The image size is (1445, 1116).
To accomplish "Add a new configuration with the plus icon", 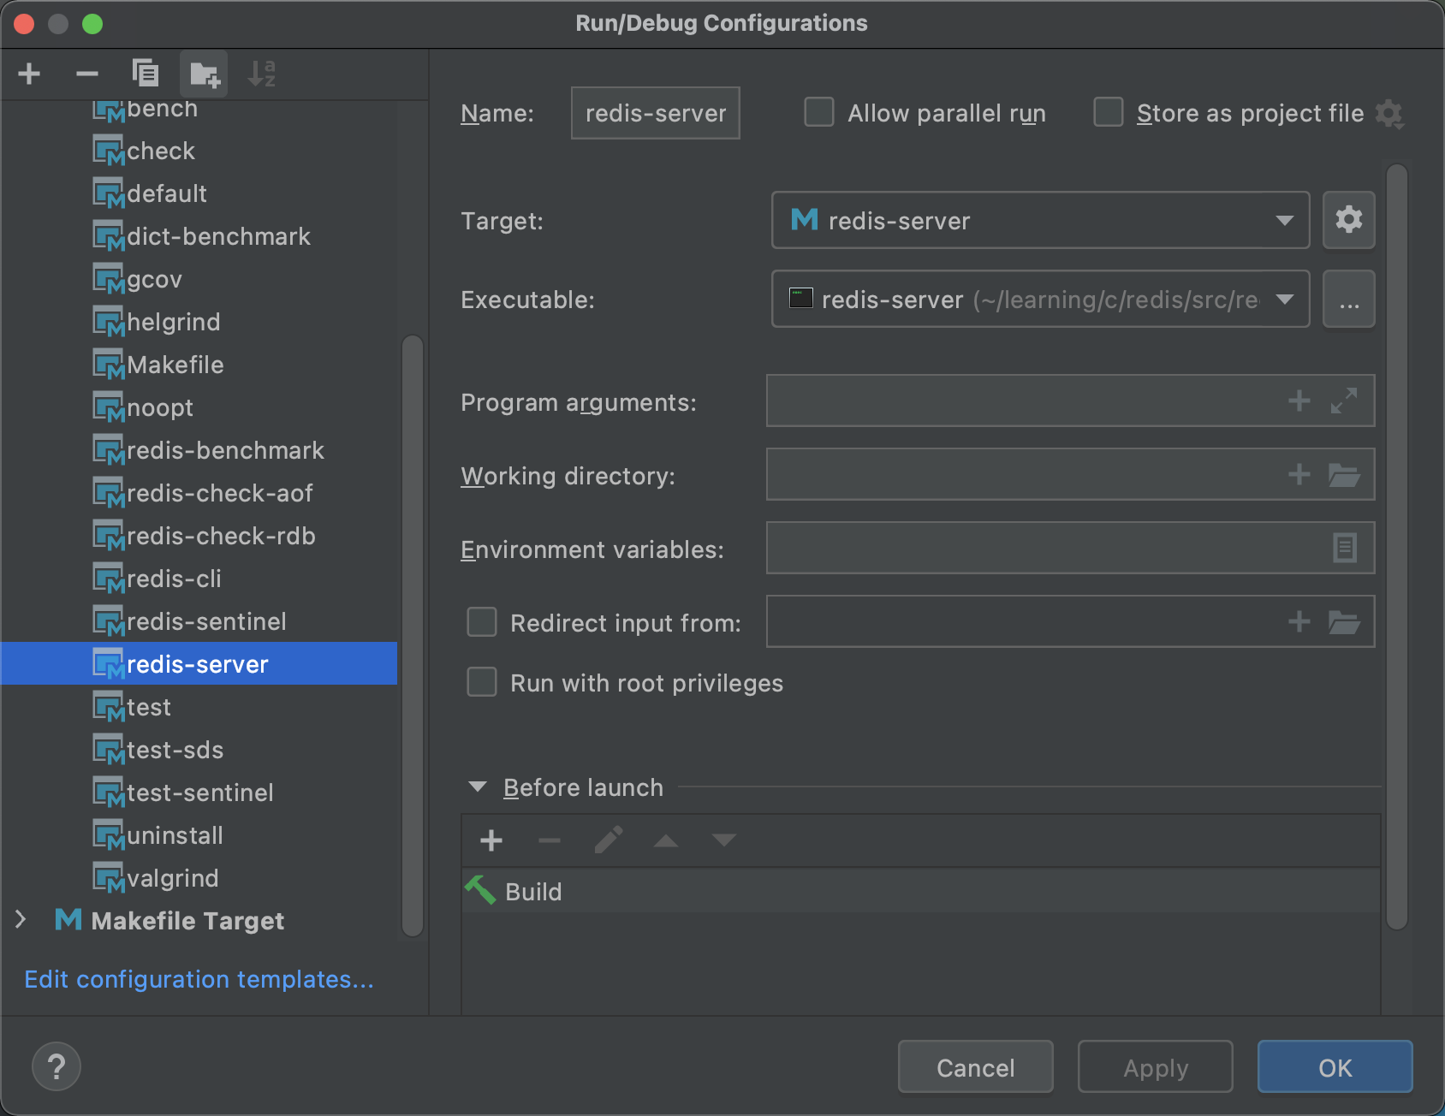I will [x=29, y=74].
